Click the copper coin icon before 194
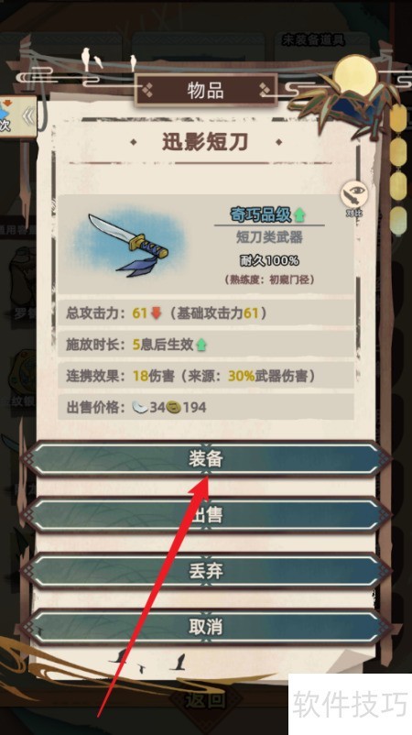This screenshot has width=412, height=735. point(174,407)
